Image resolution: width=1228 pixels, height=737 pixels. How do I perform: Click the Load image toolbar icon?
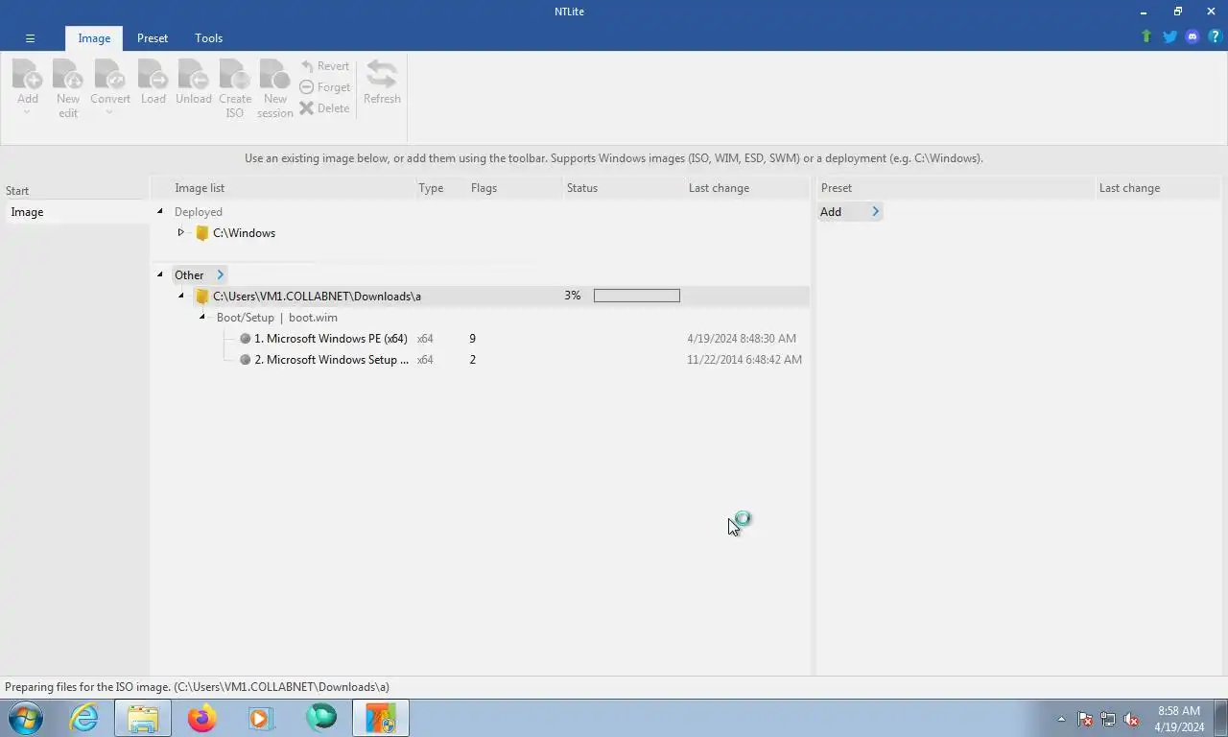pos(153,75)
